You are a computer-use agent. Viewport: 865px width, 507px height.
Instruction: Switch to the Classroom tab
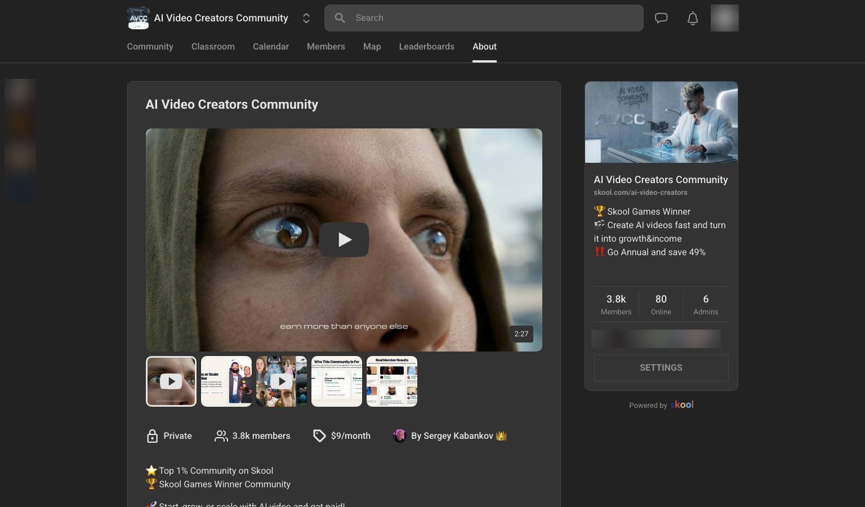(213, 47)
